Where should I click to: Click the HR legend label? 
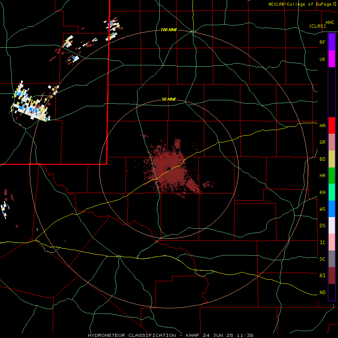pyautogui.click(x=322, y=176)
